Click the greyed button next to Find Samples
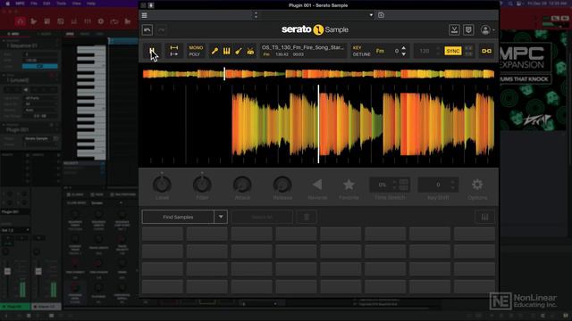Viewport: 572px width, 321px height. 262,217
